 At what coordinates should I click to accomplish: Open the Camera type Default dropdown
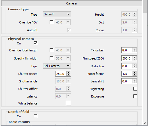[x=57, y=14]
